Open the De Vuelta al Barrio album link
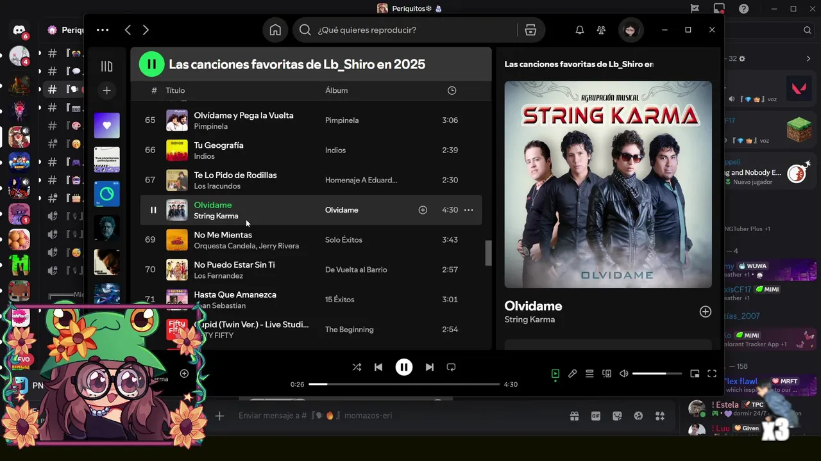Screen dimensions: 821x461 coord(356,270)
